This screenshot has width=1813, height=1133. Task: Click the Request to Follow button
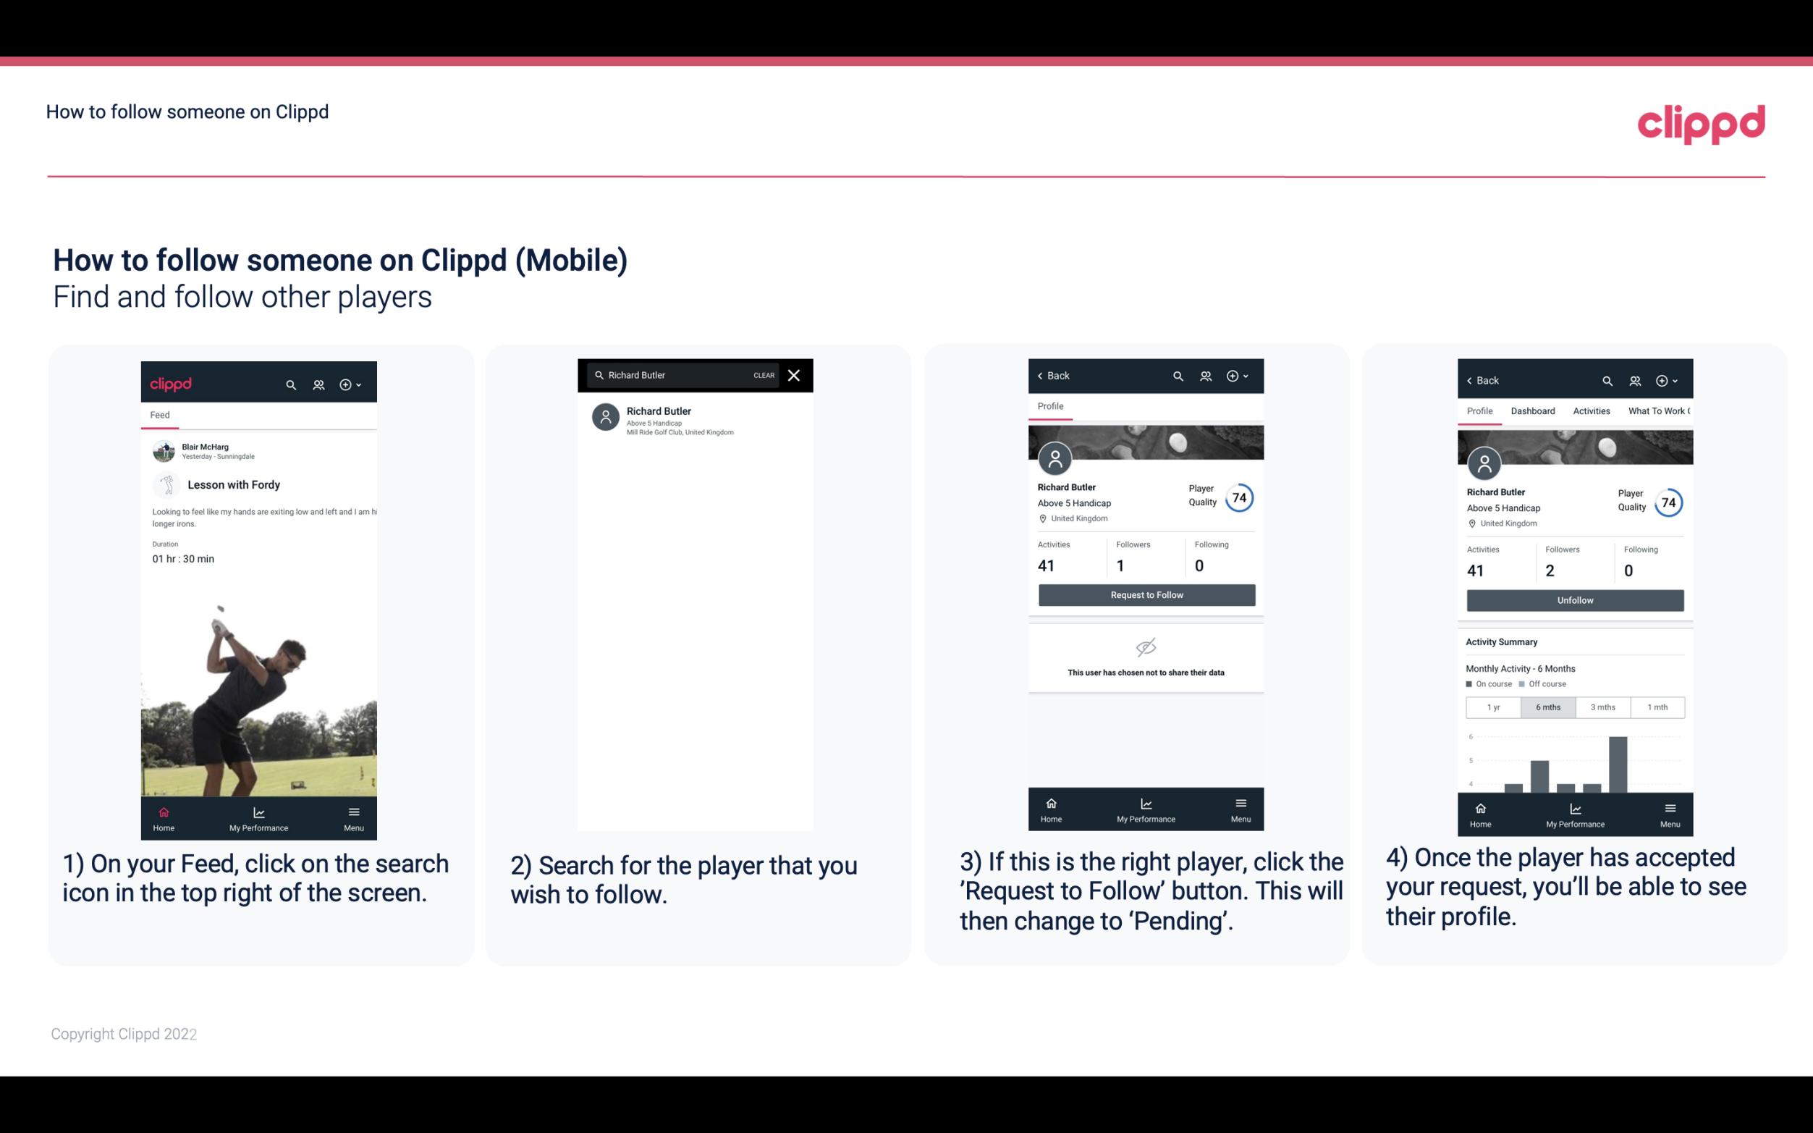[1145, 594]
